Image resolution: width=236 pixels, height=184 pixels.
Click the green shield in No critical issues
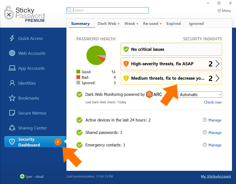tap(126, 49)
